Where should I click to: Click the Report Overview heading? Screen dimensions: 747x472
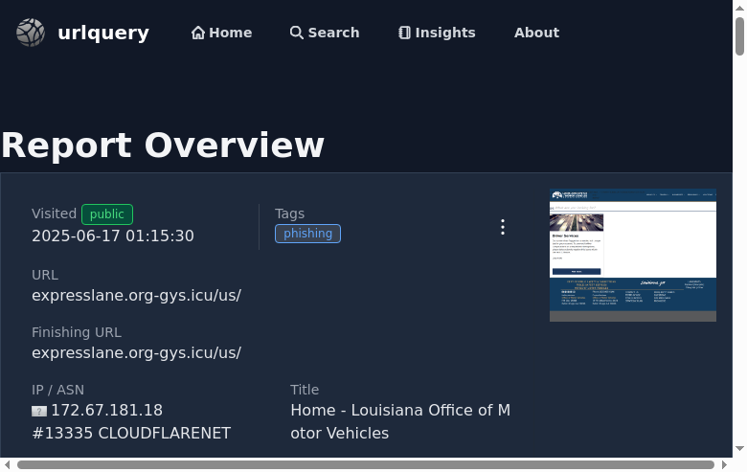pyautogui.click(x=163, y=146)
